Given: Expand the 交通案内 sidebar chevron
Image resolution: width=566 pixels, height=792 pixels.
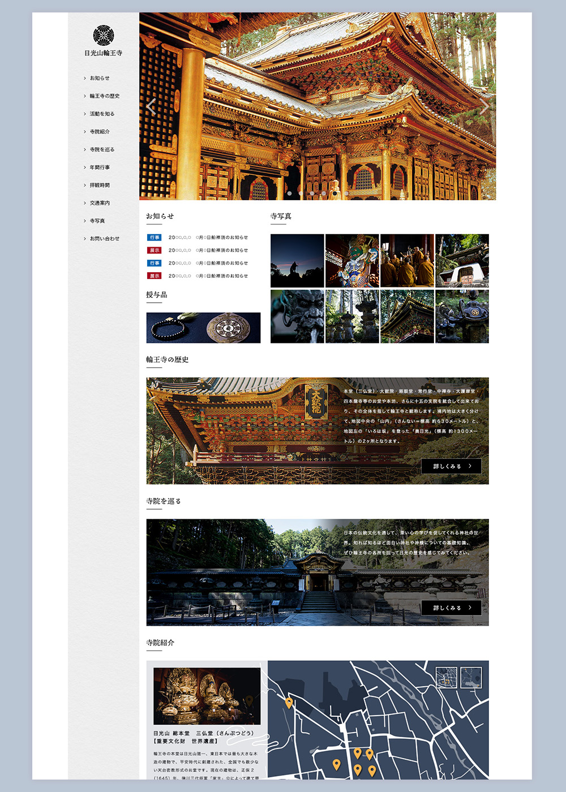Looking at the screenshot, I should (x=85, y=203).
